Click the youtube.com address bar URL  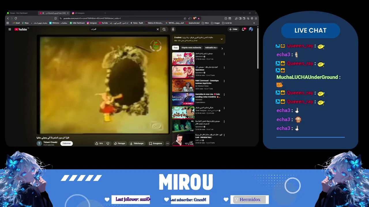point(92,18)
